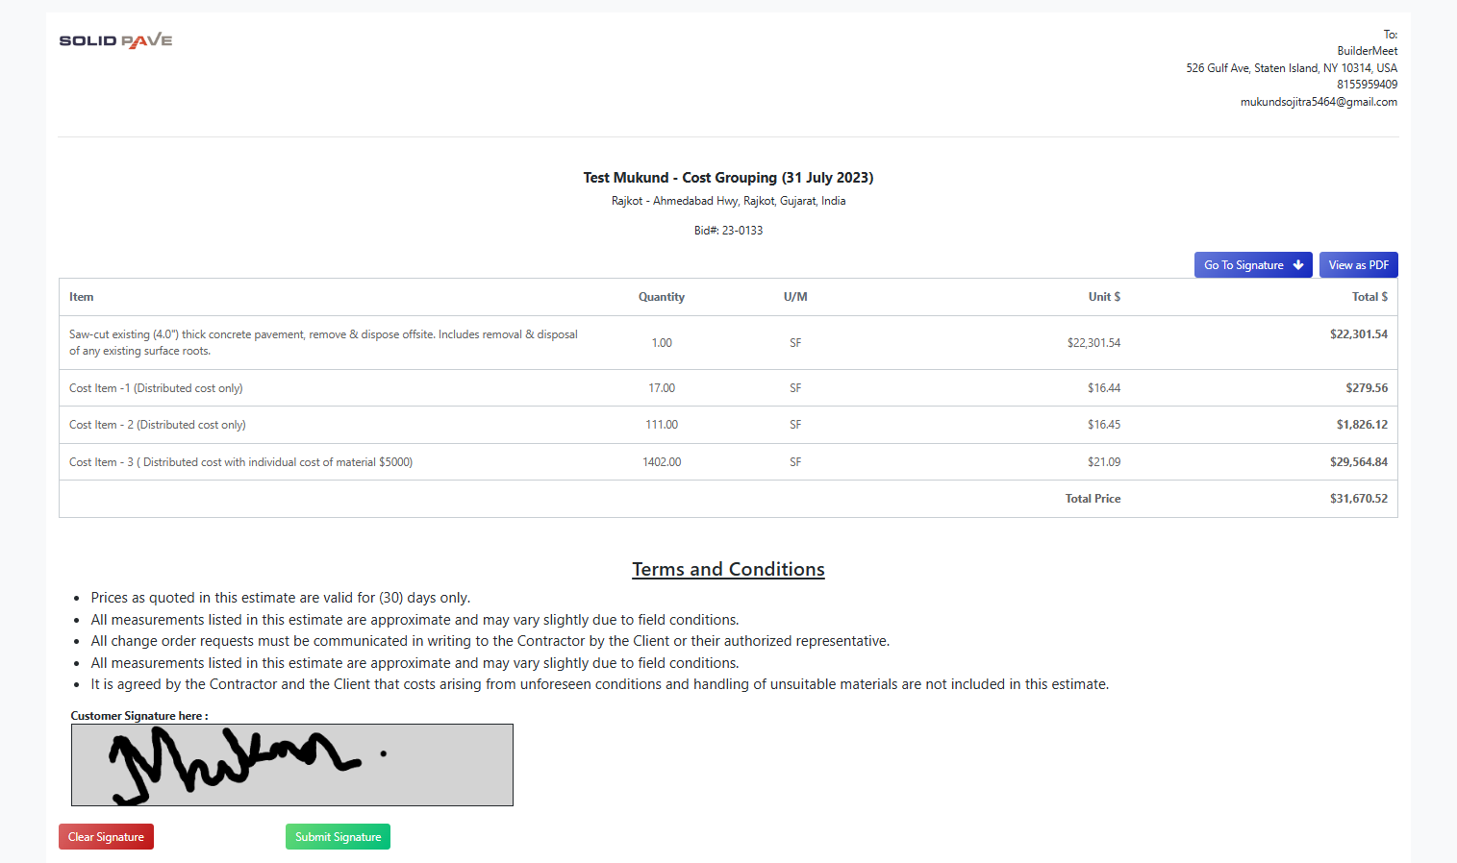Click the Total Price amount $31,670.52
Image resolution: width=1457 pixels, height=863 pixels.
pyautogui.click(x=1359, y=498)
